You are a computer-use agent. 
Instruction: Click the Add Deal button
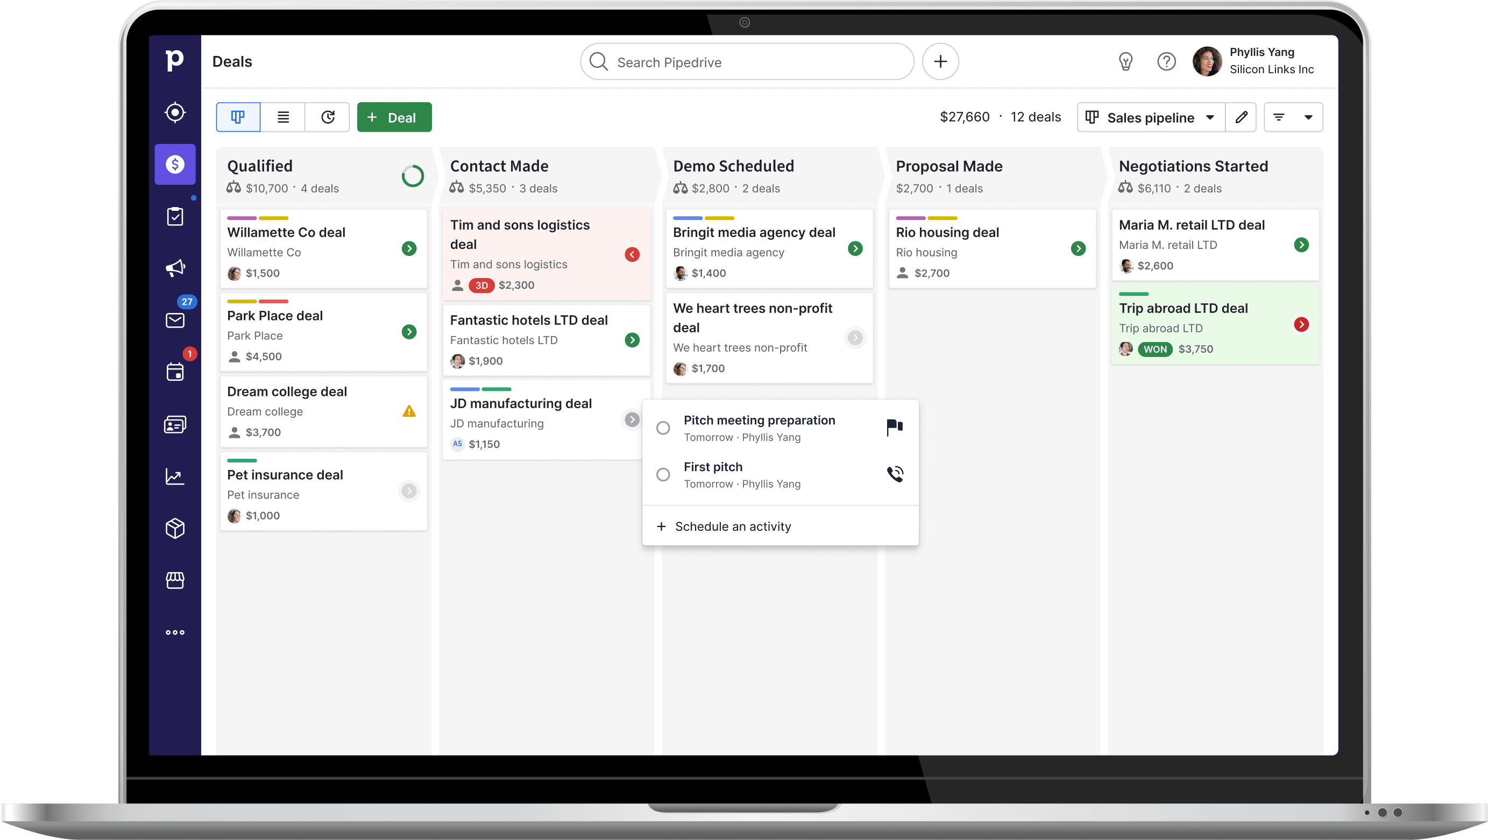392,118
